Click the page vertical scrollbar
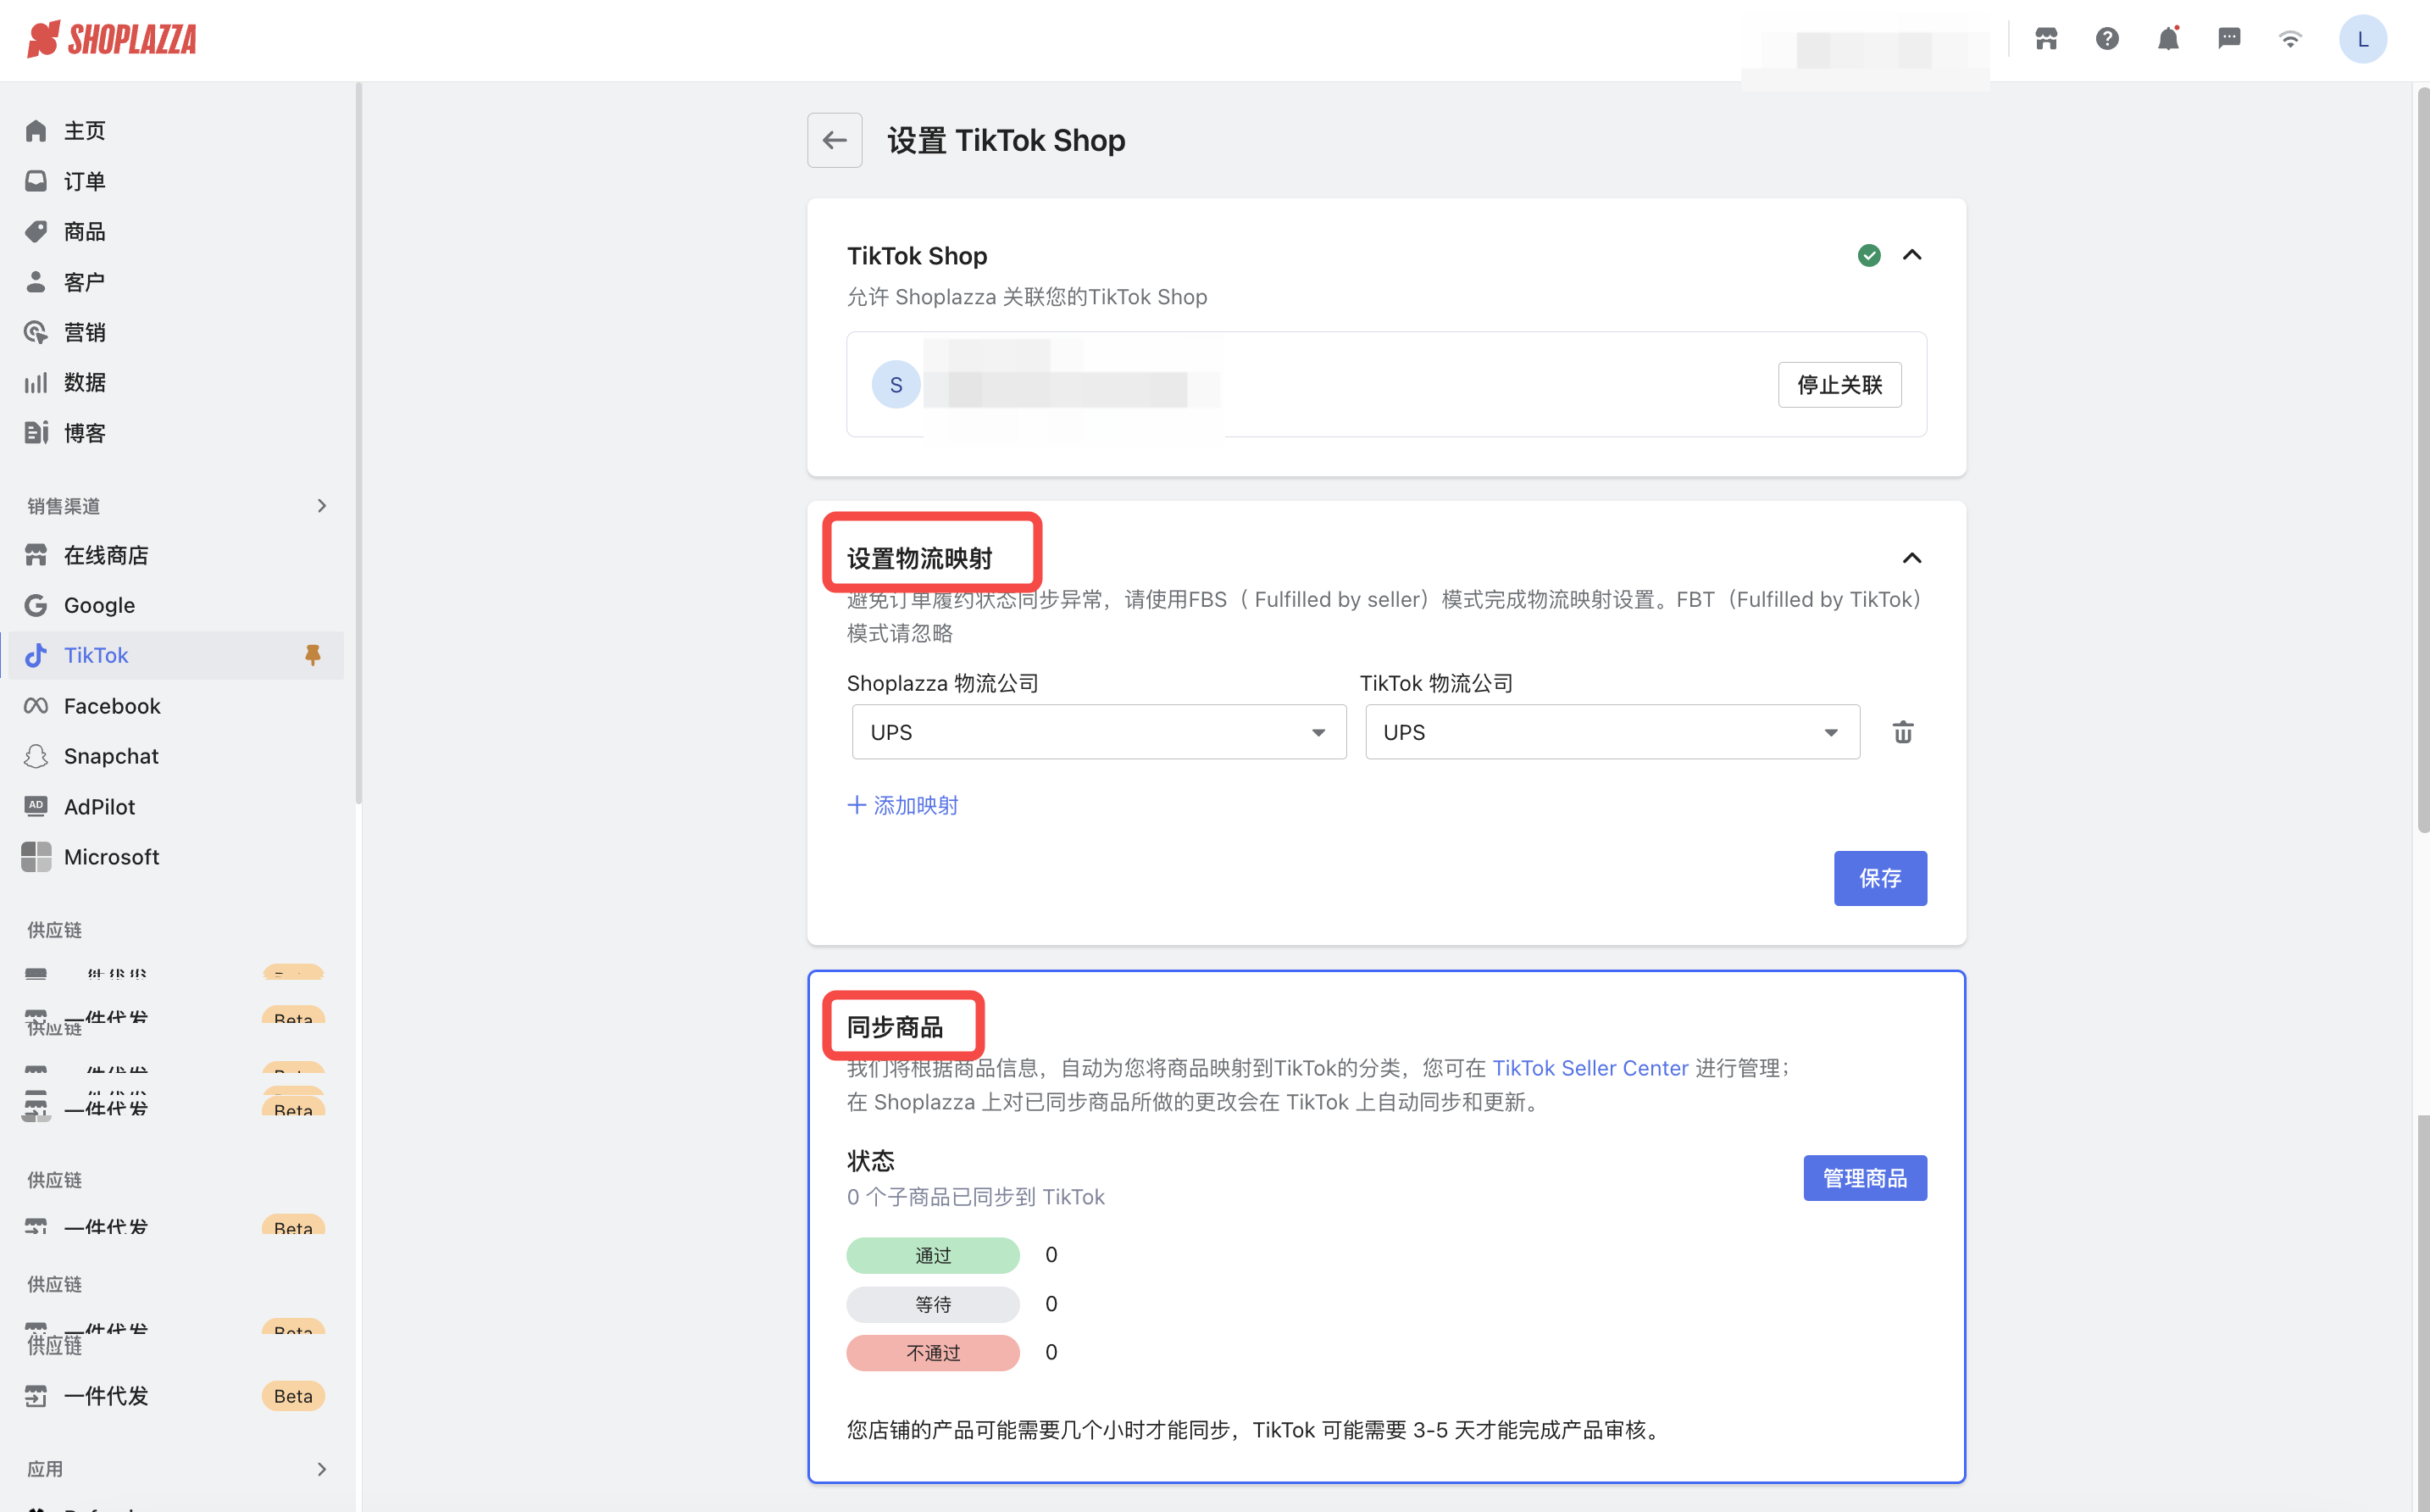2430x1512 pixels. (2422, 460)
